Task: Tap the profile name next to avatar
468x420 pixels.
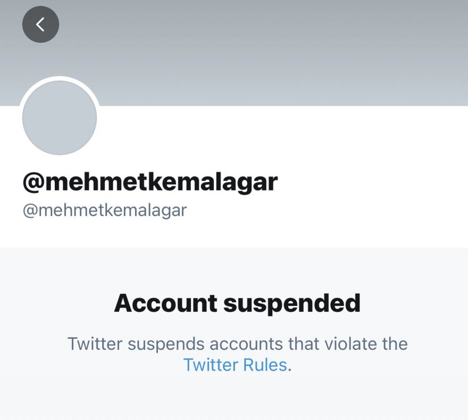Action: pyautogui.click(x=150, y=182)
